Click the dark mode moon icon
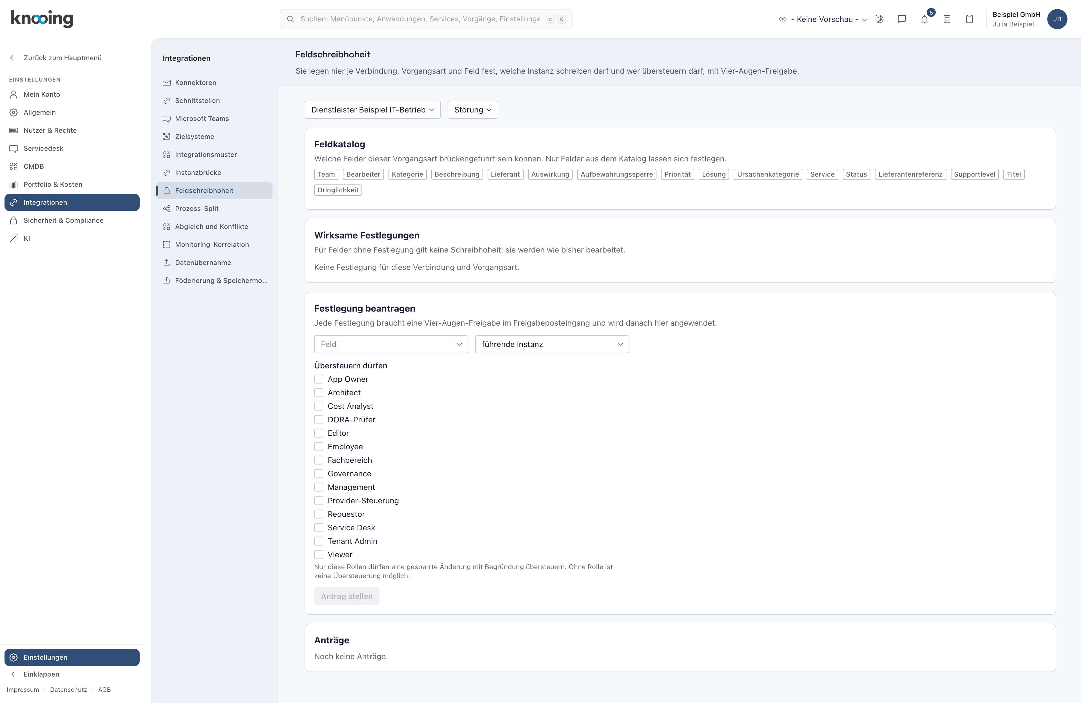 pos(879,19)
